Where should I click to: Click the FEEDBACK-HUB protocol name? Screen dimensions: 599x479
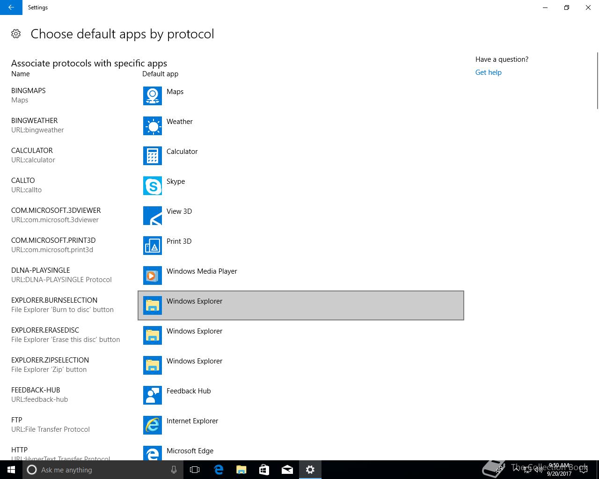click(x=36, y=390)
